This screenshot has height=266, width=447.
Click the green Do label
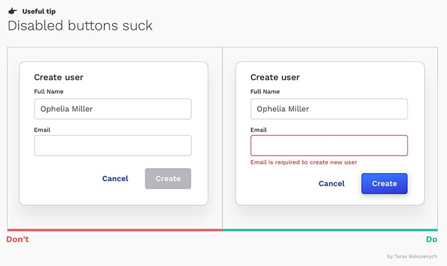[431, 239]
